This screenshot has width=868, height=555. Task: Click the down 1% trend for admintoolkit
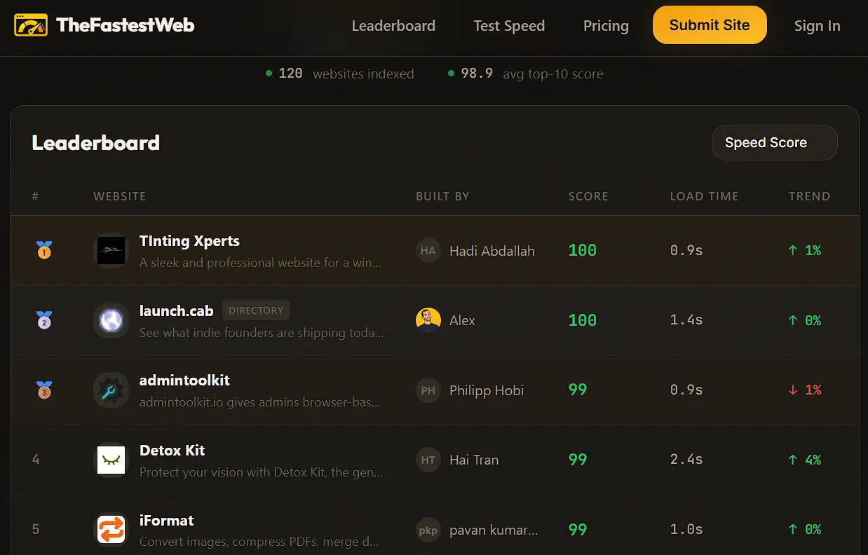coord(805,390)
